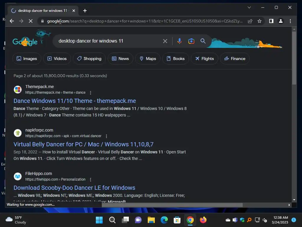Clear the Google search box
Viewport: 302px width, 227px height.
[x=165, y=41]
